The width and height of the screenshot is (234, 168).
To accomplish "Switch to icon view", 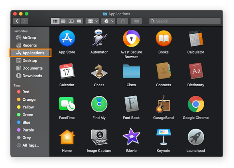I will point(55,21).
